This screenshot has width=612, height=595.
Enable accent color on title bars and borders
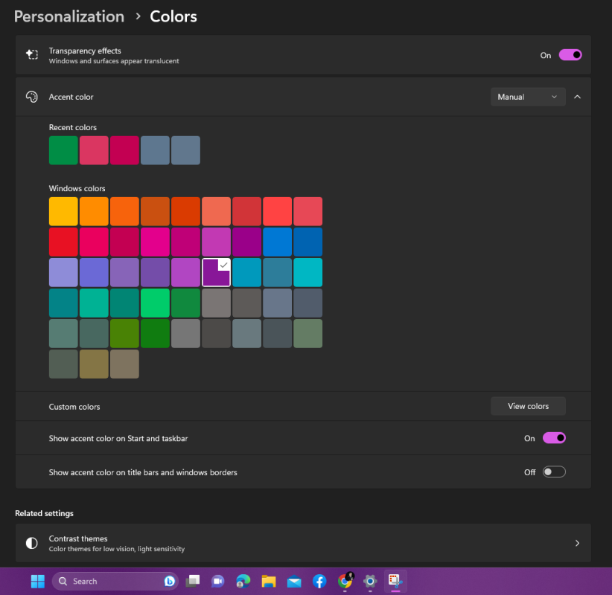click(x=554, y=472)
